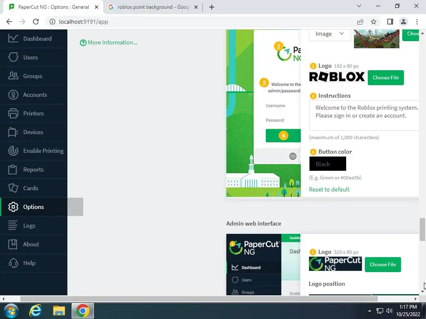The image size is (426, 319).
Task: Click the Accounts keyhole icon
Action: 13,95
